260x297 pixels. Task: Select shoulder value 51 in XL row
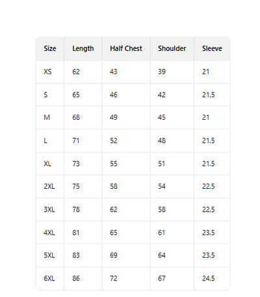[x=161, y=163]
